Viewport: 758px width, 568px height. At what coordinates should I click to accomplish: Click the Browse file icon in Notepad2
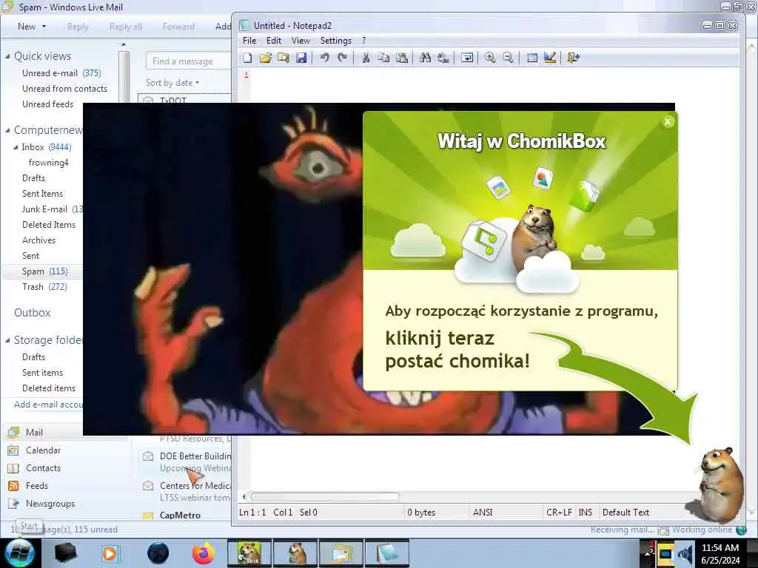284,58
